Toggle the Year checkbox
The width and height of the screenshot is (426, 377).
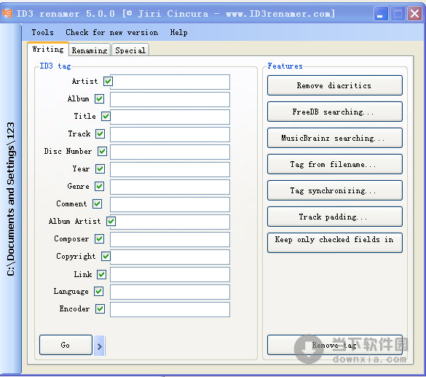click(x=100, y=169)
